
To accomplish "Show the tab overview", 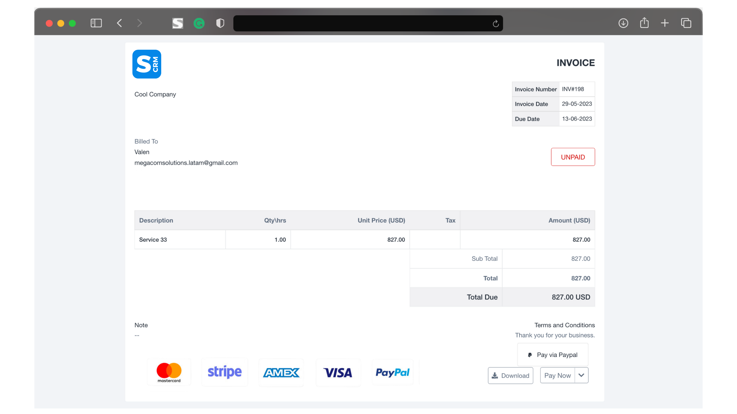I will coord(686,23).
